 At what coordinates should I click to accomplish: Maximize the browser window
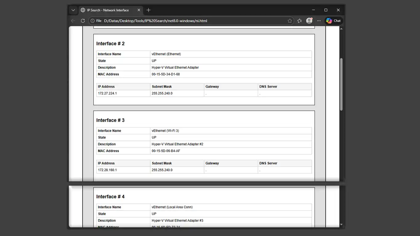[326, 10]
